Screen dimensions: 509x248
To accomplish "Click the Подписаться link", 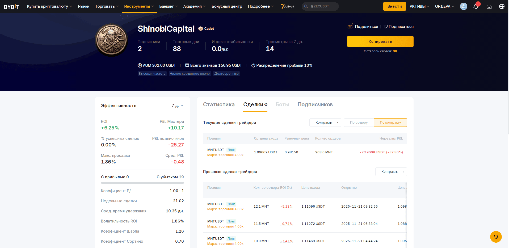I will click(401, 27).
